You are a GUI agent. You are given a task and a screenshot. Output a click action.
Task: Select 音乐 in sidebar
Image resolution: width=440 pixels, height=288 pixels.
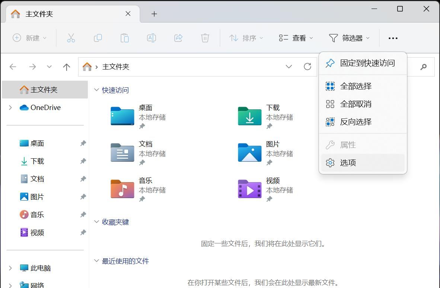point(45,214)
